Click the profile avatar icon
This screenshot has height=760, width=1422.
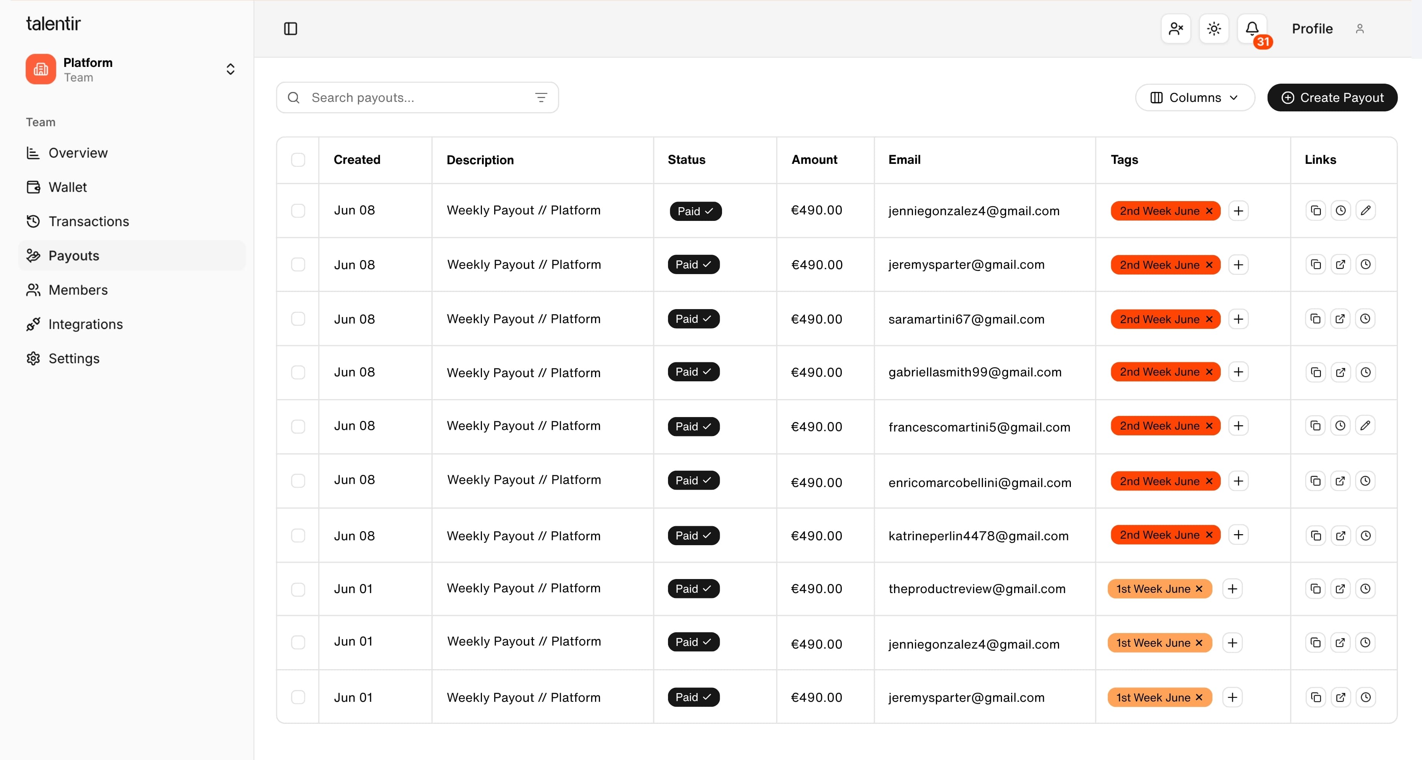coord(1360,29)
